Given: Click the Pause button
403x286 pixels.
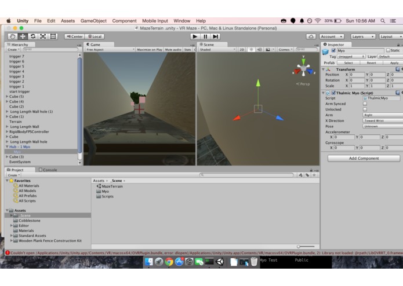Looking at the screenshot, I should point(205,36).
